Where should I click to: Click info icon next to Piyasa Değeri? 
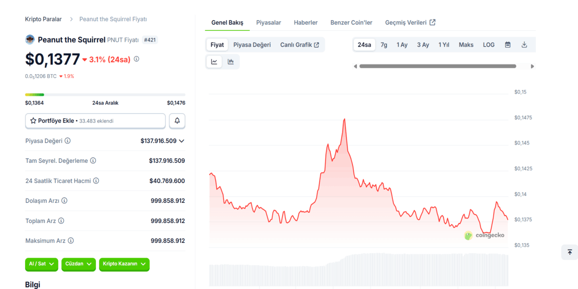pyautogui.click(x=67, y=141)
